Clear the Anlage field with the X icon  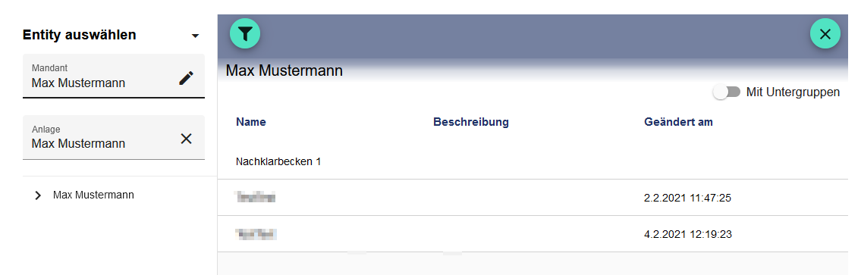tap(186, 139)
